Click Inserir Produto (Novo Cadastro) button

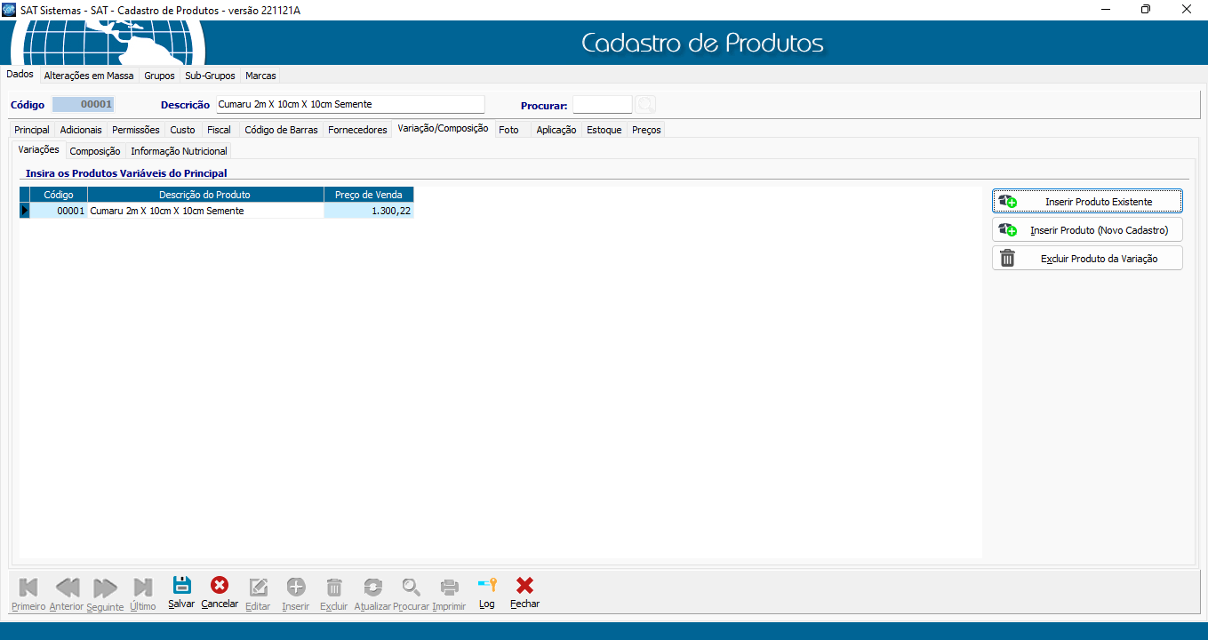(1087, 230)
